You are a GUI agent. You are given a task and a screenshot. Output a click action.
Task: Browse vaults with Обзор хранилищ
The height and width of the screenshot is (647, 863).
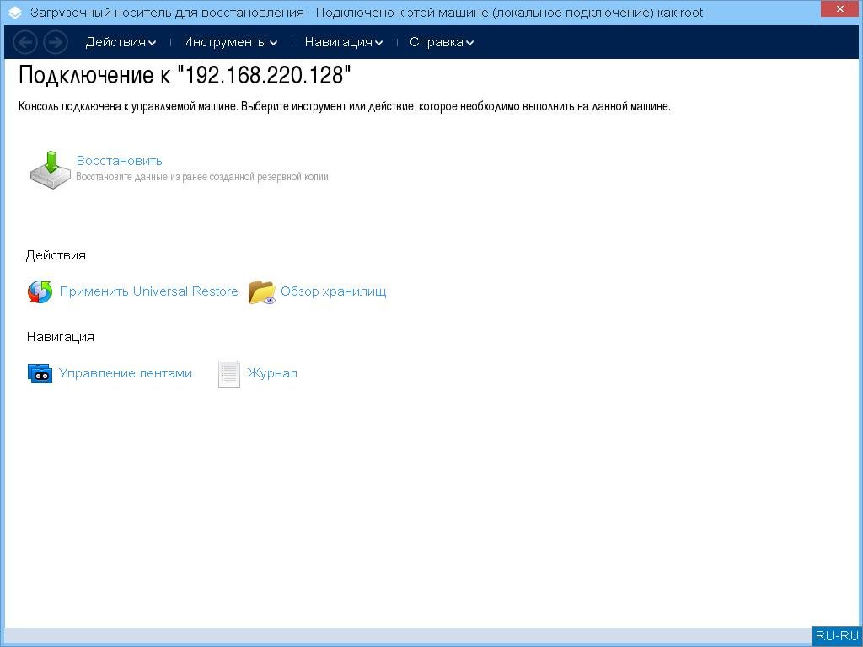(334, 291)
